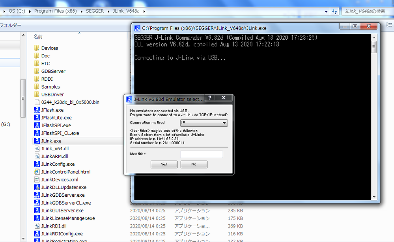
Task: Select the JLinkARM.dll file icon
Action: pyautogui.click(x=37, y=157)
